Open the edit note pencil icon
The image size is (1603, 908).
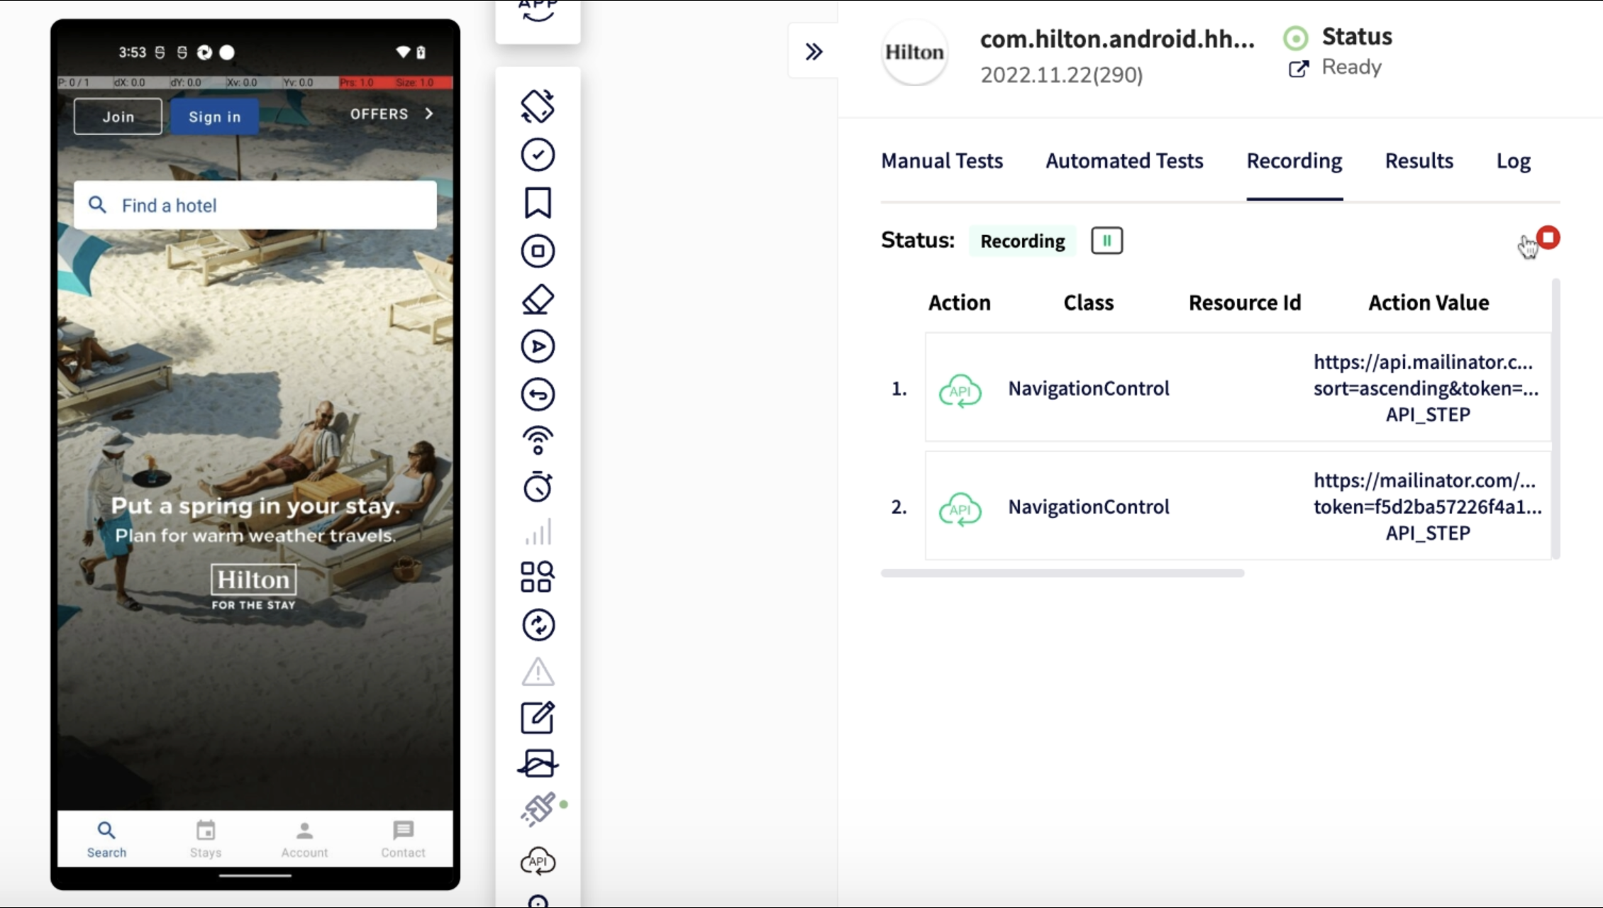tap(538, 718)
